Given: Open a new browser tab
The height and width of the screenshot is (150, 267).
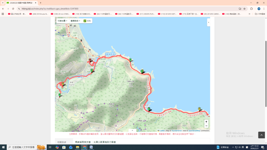Looking at the screenshot, I should click(x=40, y=3).
